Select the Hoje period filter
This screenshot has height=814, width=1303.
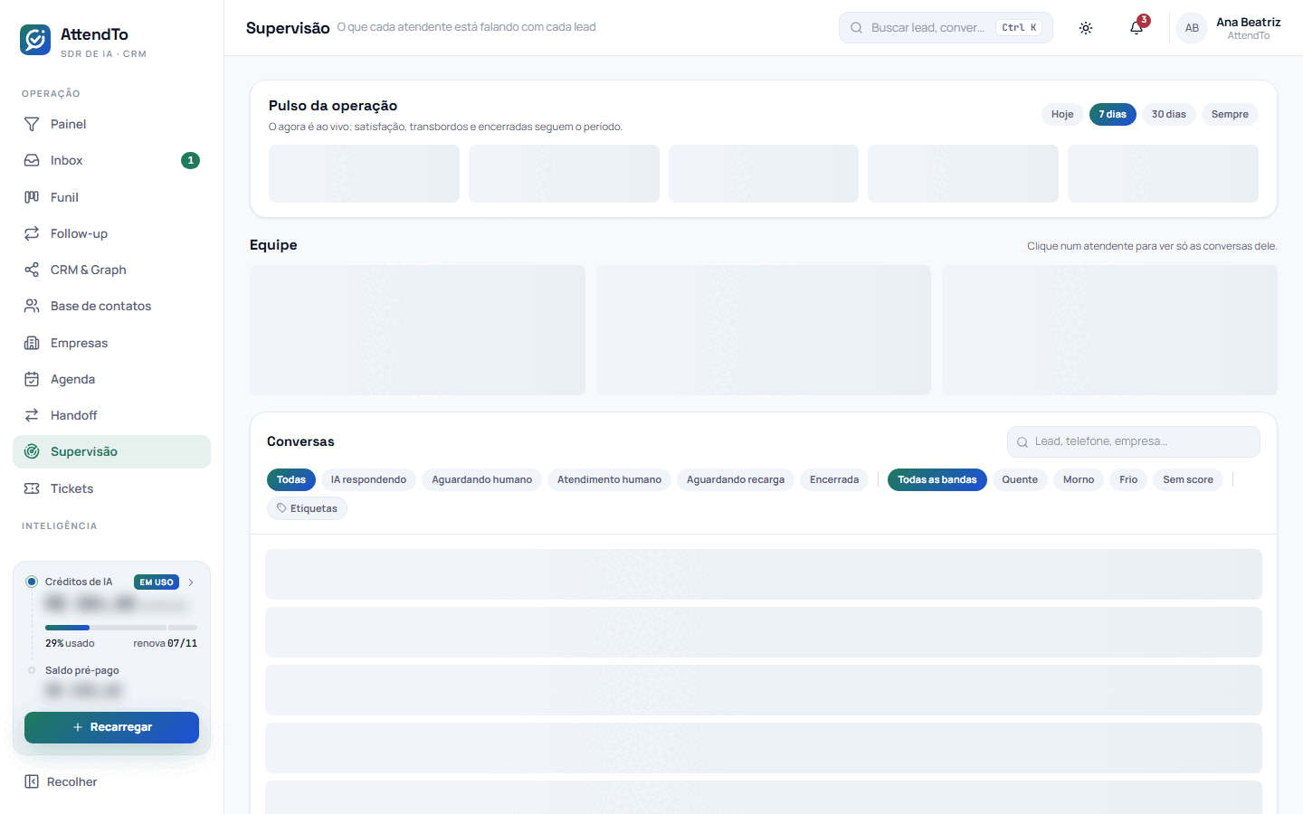tap(1062, 114)
